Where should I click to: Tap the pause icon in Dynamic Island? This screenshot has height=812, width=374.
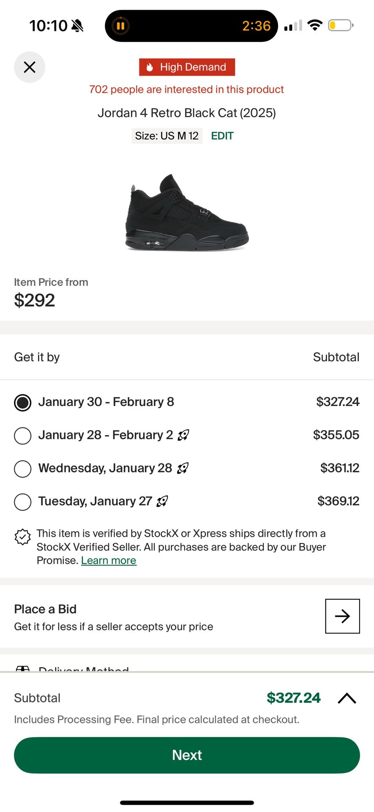pyautogui.click(x=120, y=26)
